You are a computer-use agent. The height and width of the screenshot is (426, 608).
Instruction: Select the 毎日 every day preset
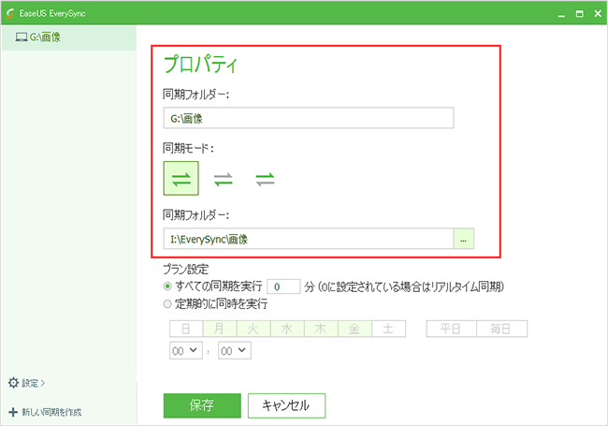tap(501, 329)
